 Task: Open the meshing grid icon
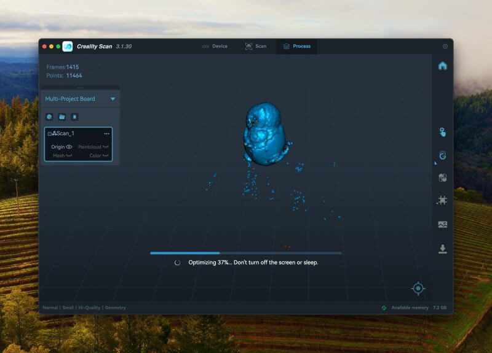[x=442, y=200]
